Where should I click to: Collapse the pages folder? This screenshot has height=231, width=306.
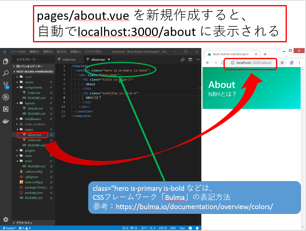coord(29,130)
